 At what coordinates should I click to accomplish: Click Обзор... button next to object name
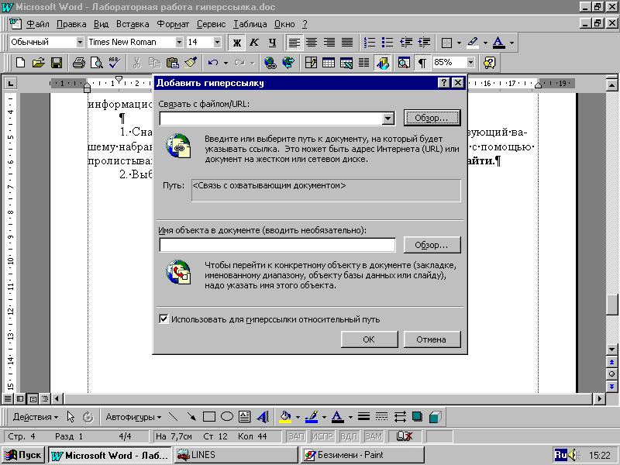coord(432,245)
